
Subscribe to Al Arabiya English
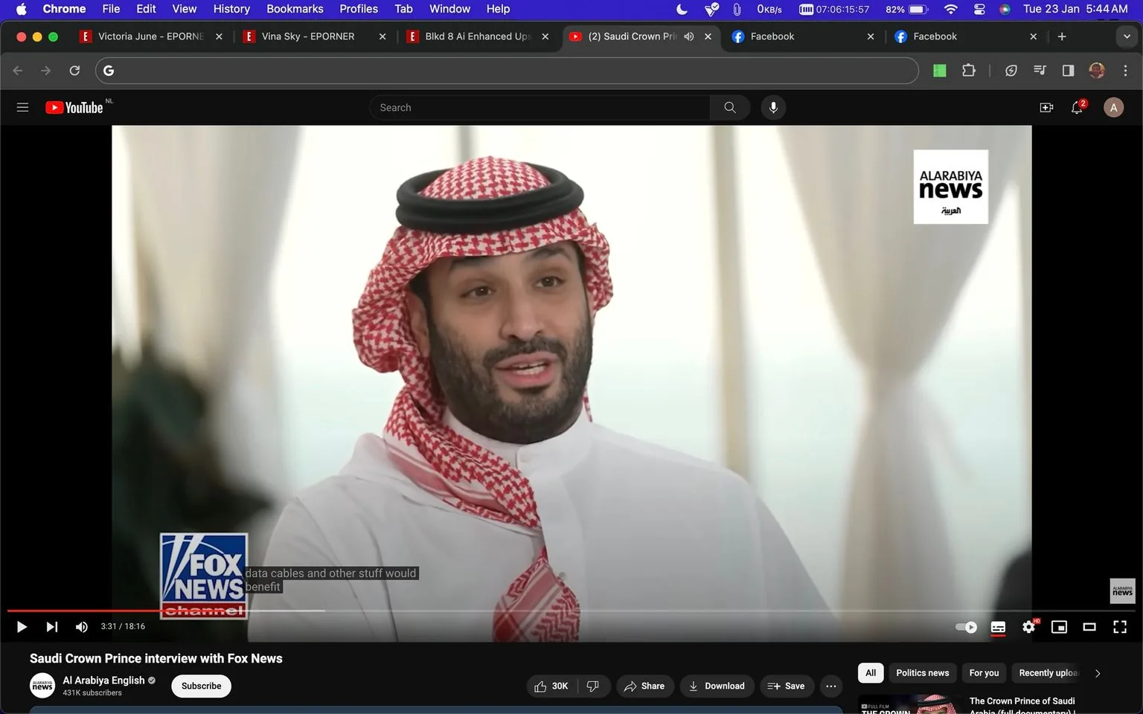click(200, 686)
